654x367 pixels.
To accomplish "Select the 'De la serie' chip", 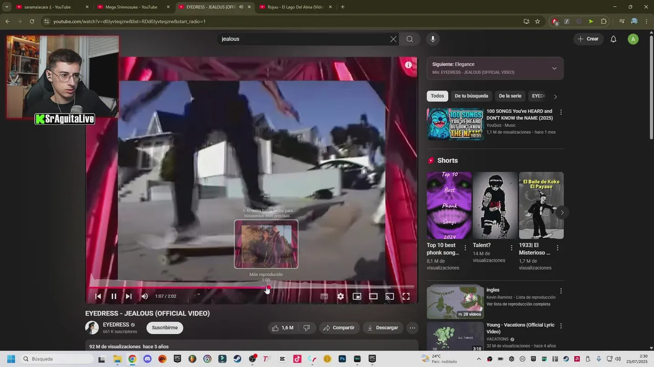I will pyautogui.click(x=510, y=96).
